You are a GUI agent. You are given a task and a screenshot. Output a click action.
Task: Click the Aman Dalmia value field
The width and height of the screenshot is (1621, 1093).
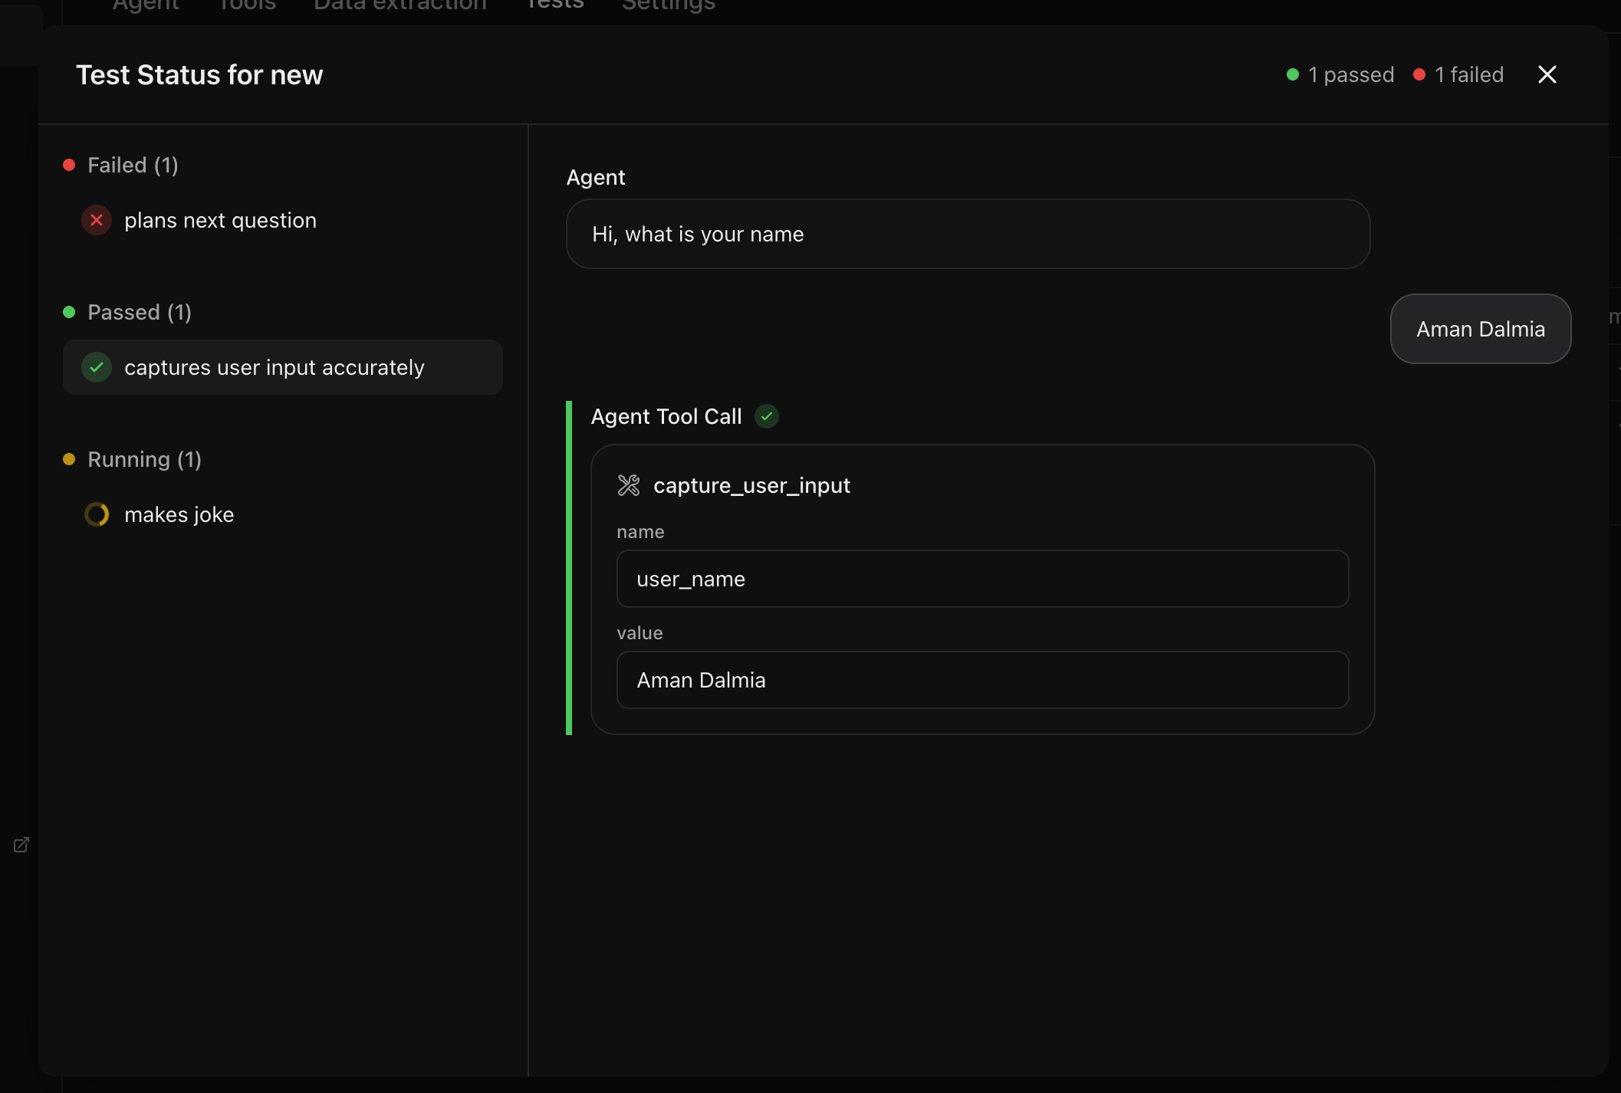tap(982, 681)
